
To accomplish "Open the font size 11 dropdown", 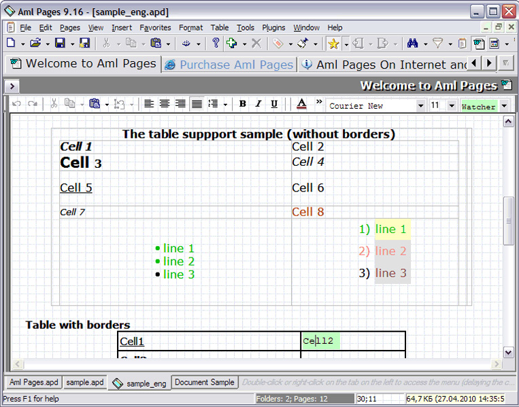I will (x=451, y=106).
